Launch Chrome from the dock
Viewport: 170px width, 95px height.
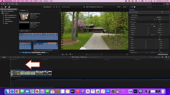(17, 92)
